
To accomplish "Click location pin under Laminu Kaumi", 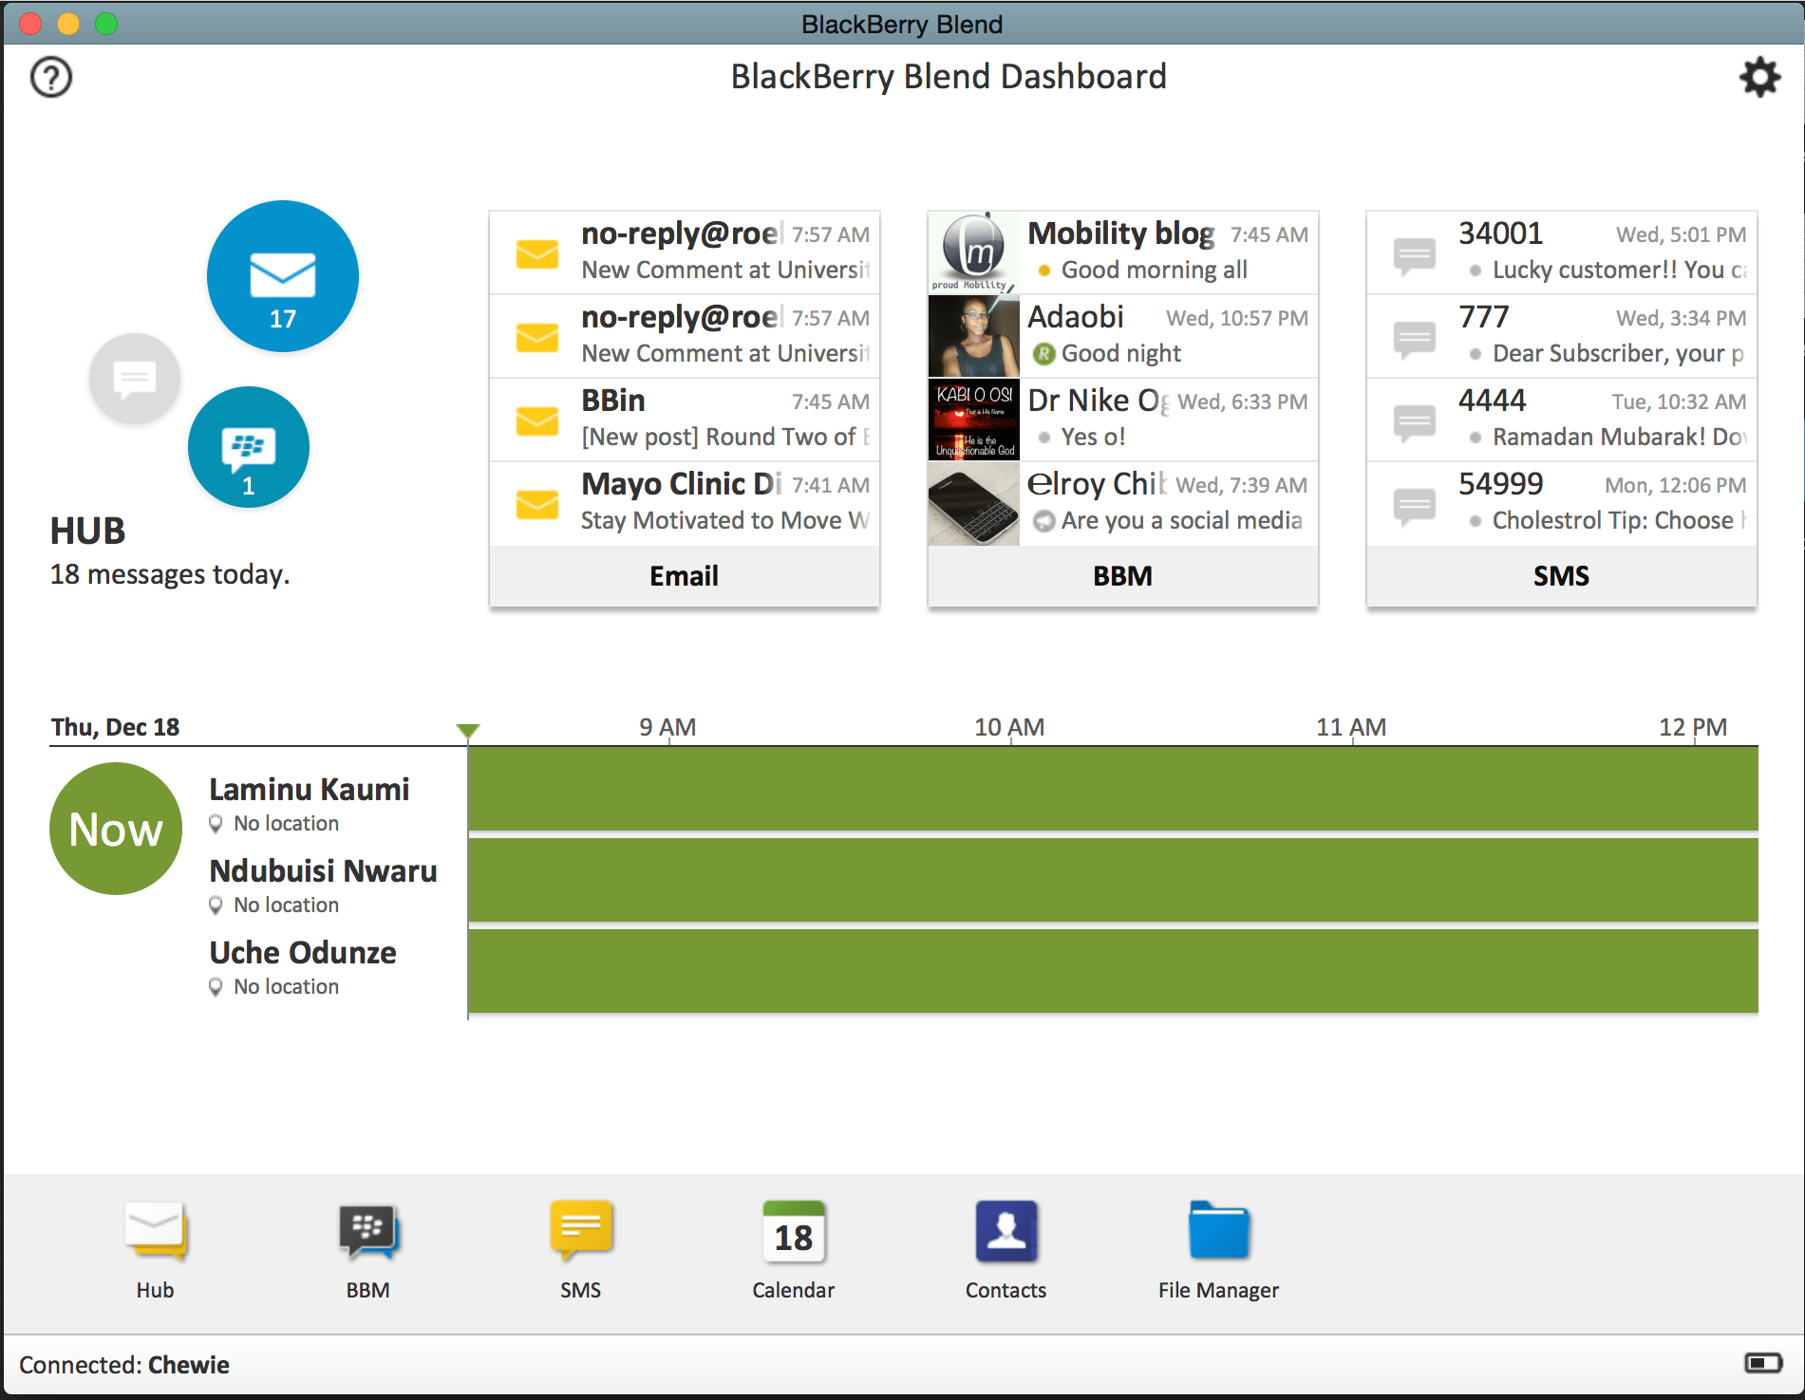I will click(216, 824).
